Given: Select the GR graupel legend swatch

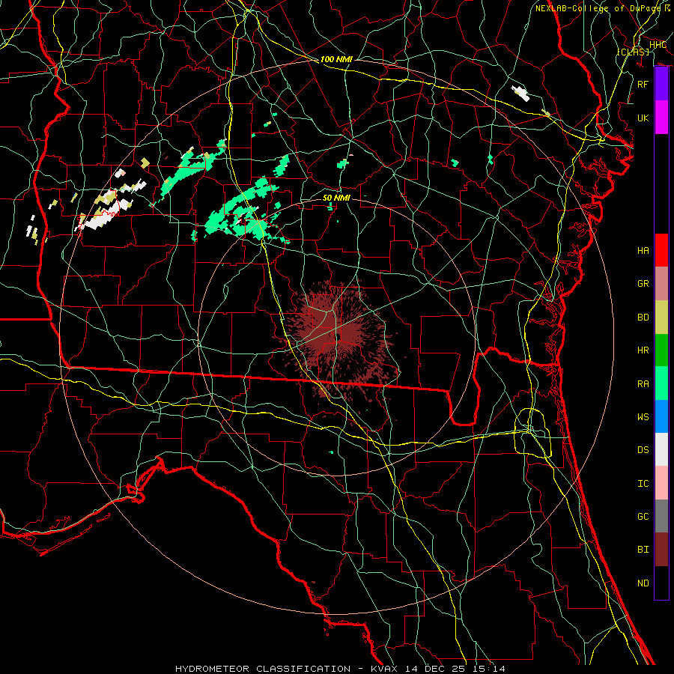Looking at the screenshot, I should point(661,284).
